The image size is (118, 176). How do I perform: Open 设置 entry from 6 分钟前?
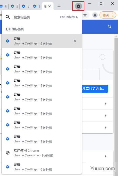[x=42, y=167]
